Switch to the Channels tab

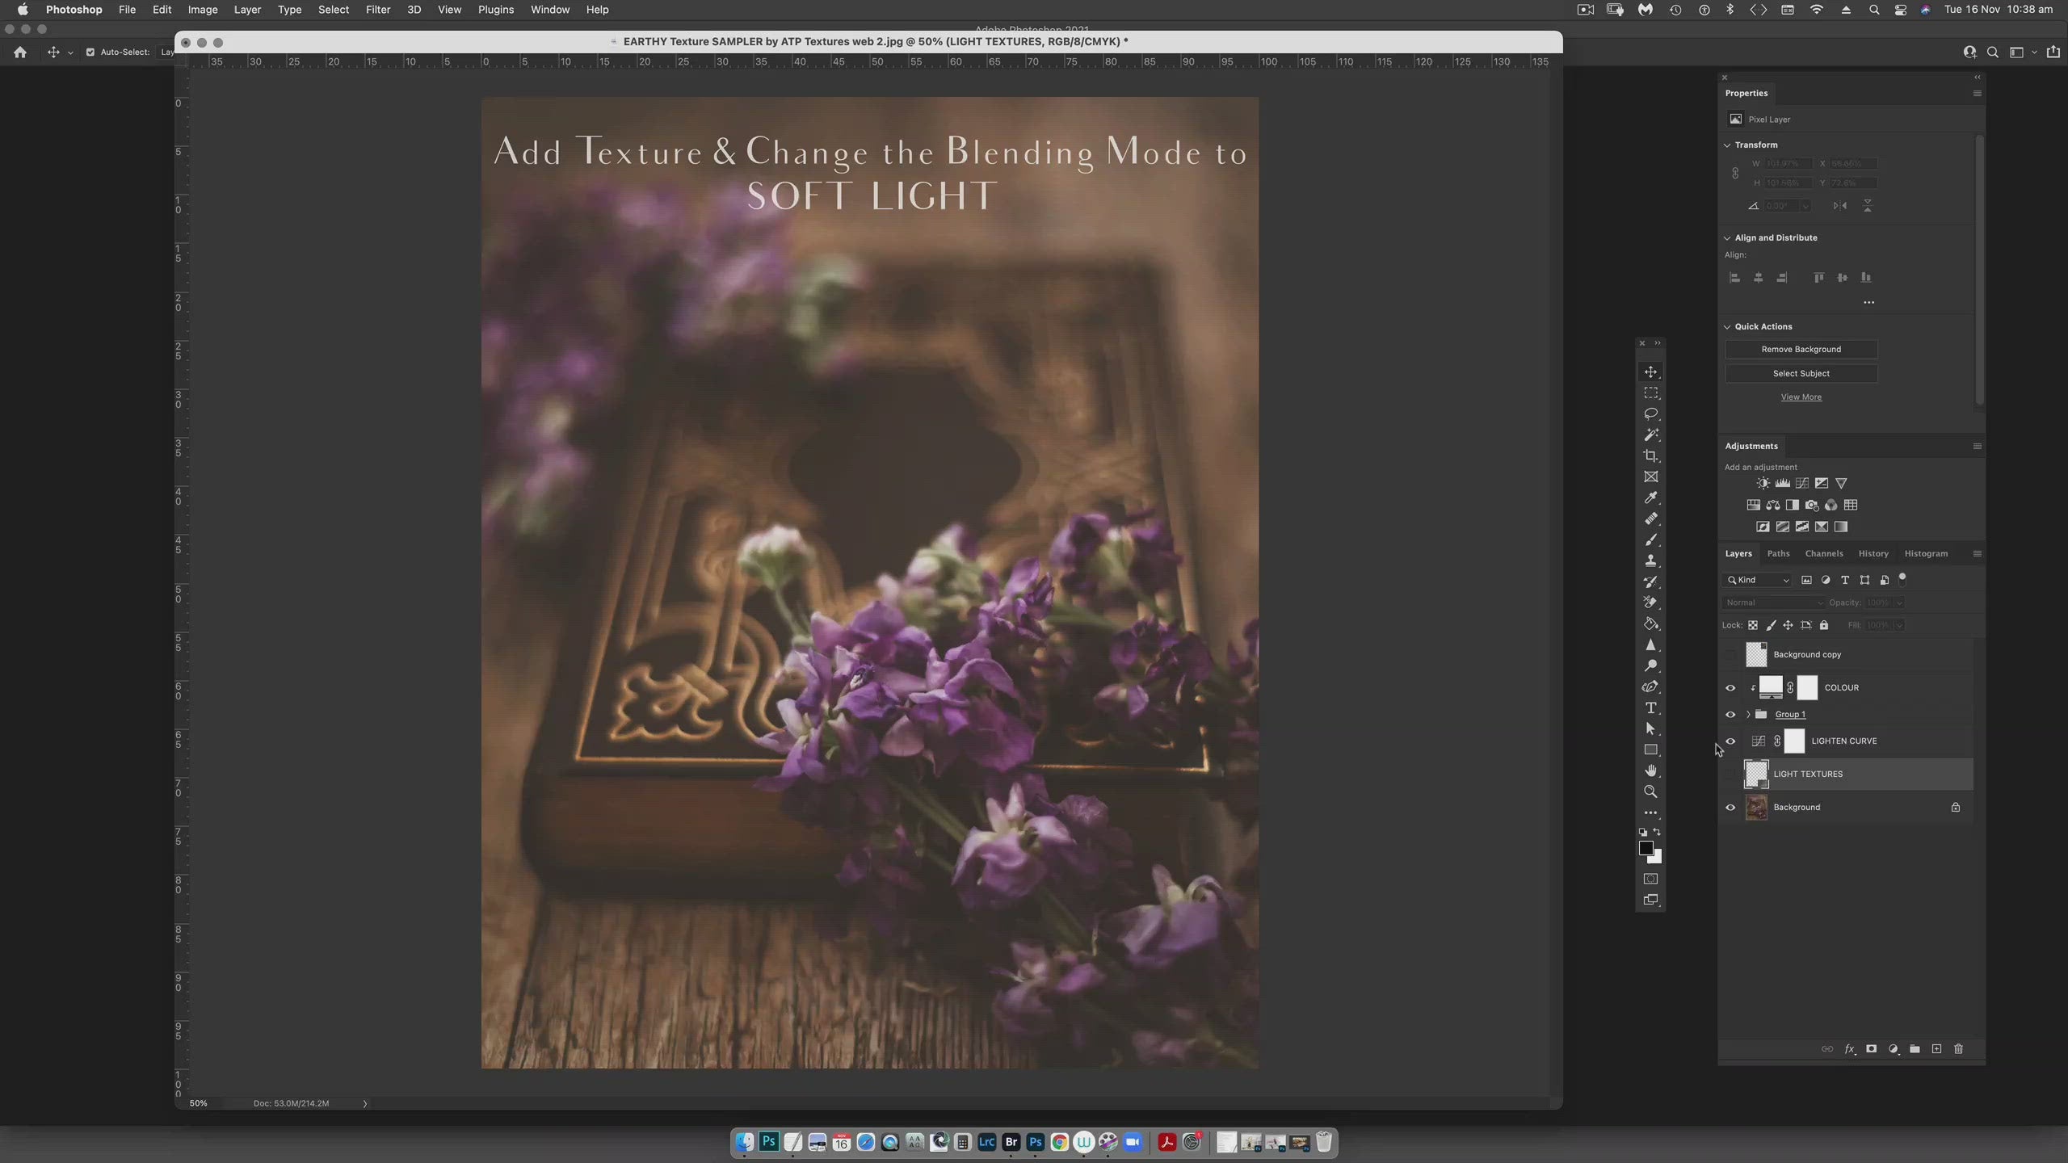pos(1824,554)
